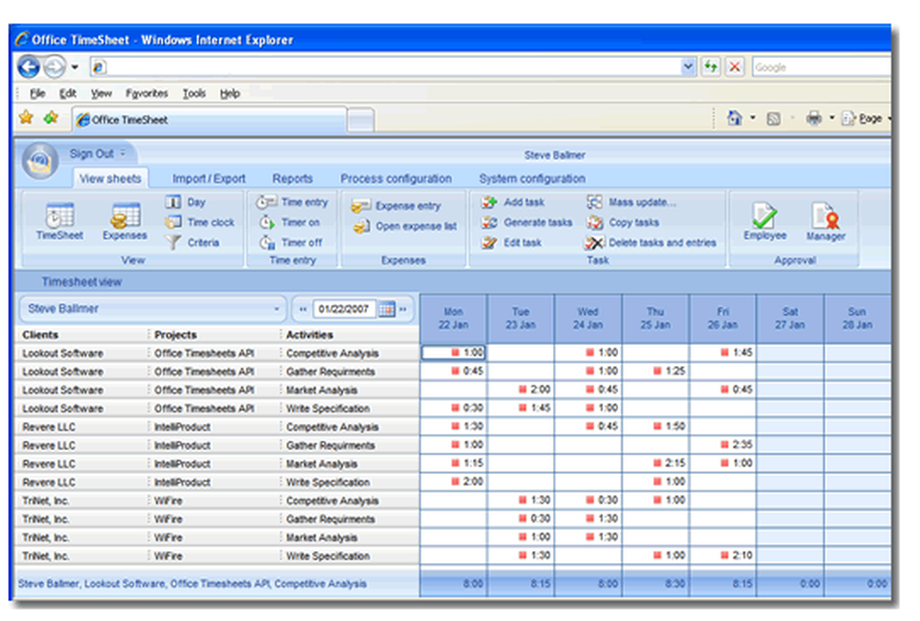Click the browser Stop button
Image resolution: width=920 pixels, height=621 pixels.
(x=734, y=67)
